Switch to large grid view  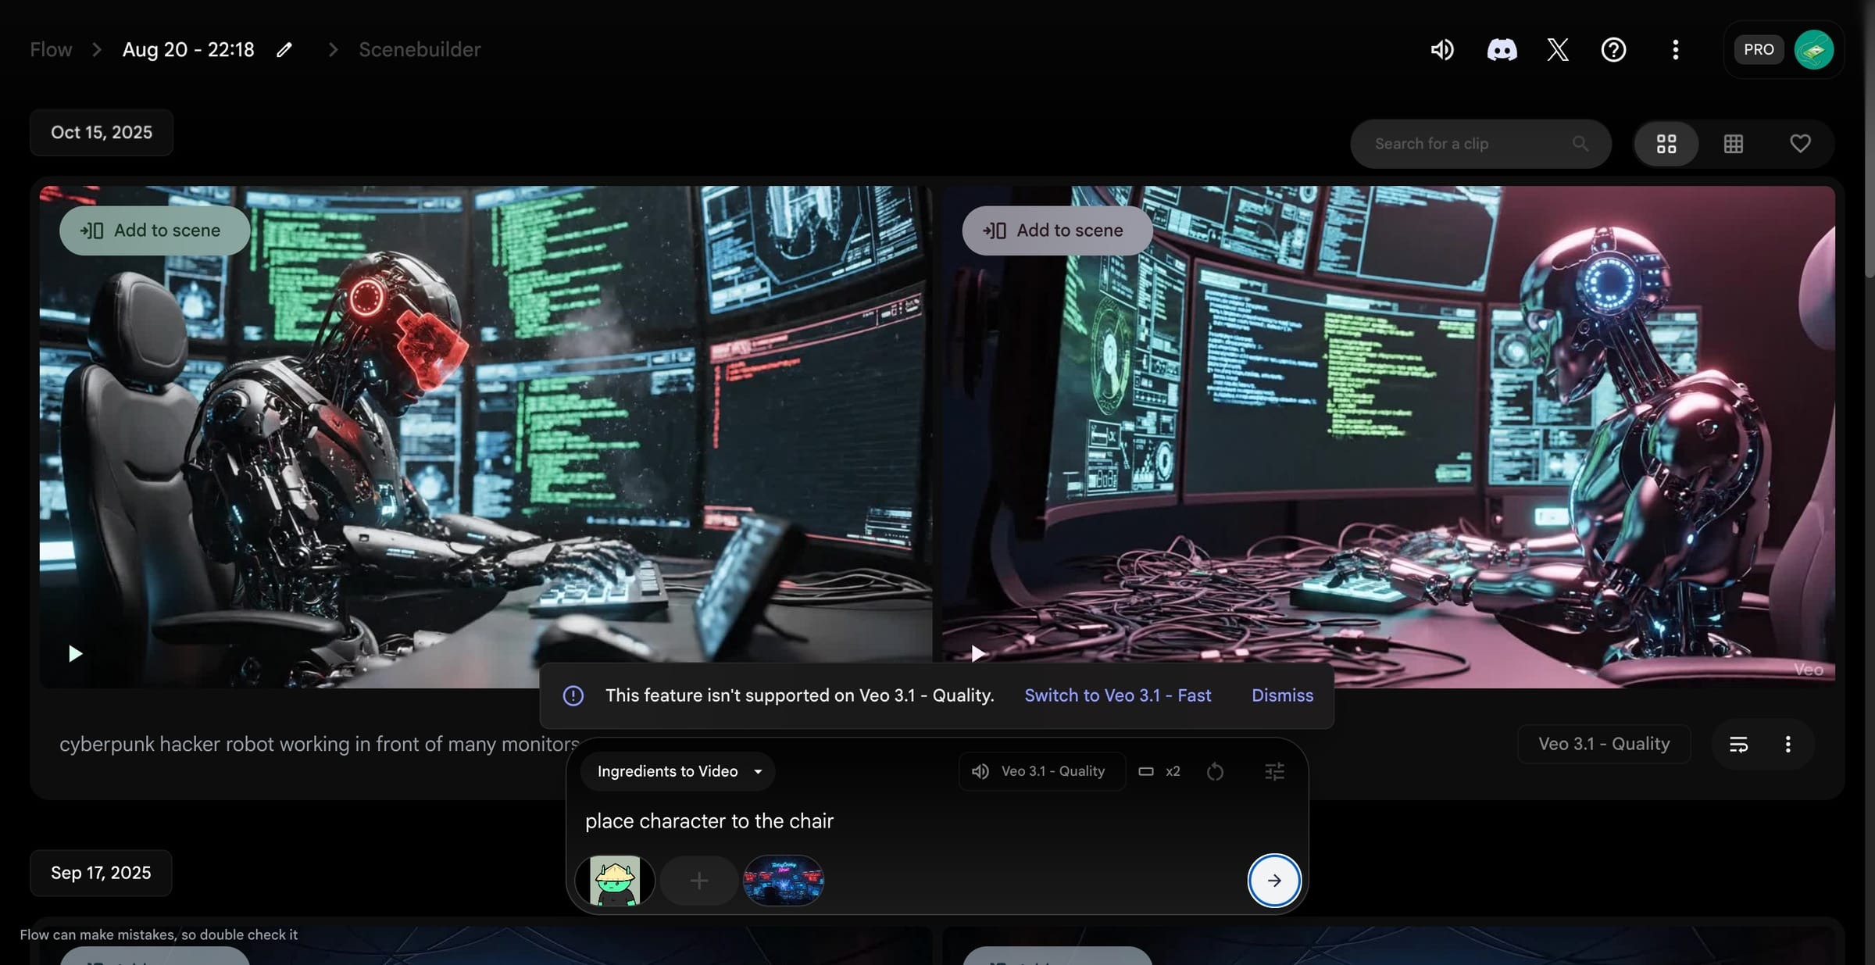[x=1666, y=144]
